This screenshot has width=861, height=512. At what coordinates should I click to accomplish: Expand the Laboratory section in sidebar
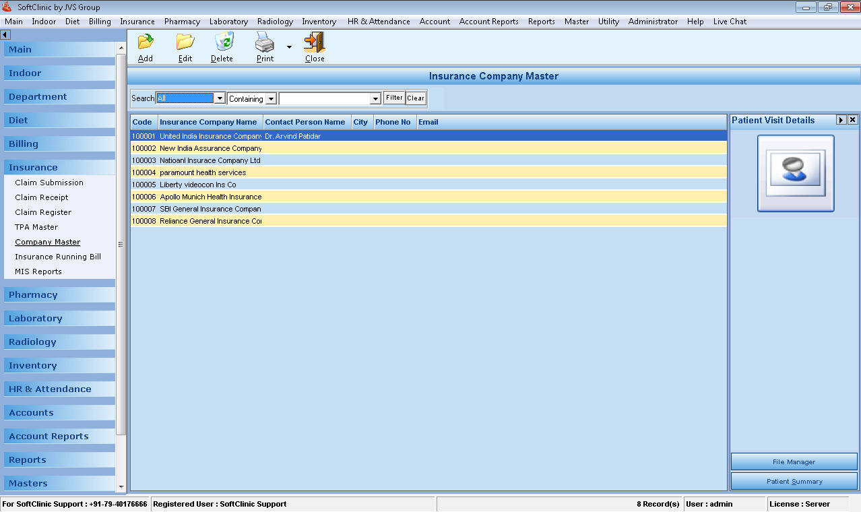36,318
